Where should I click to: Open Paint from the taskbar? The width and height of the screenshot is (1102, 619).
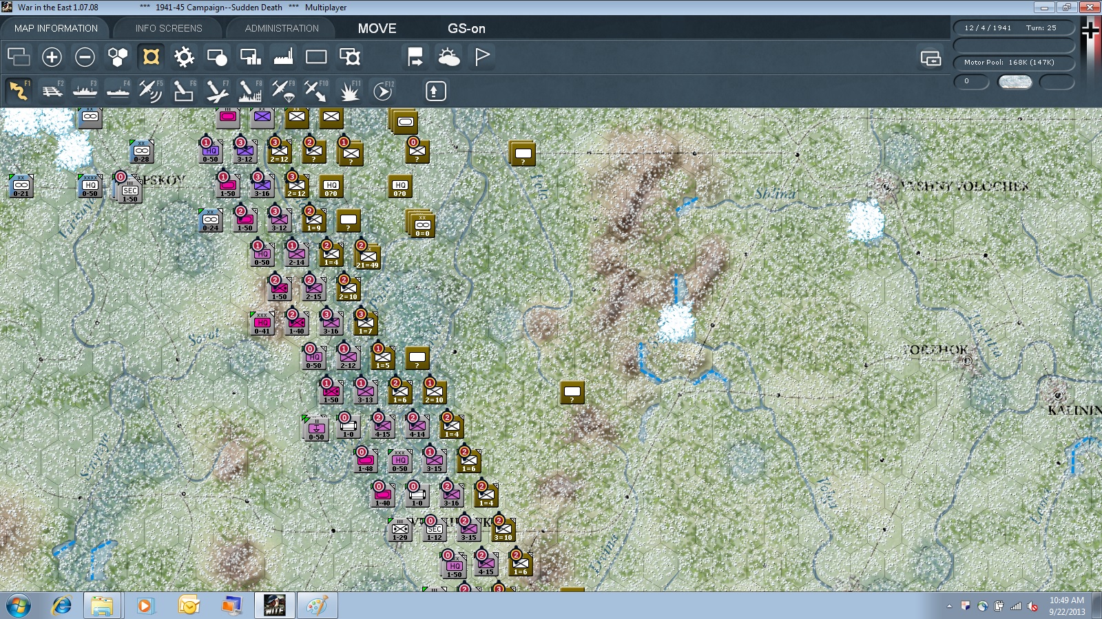[317, 606]
